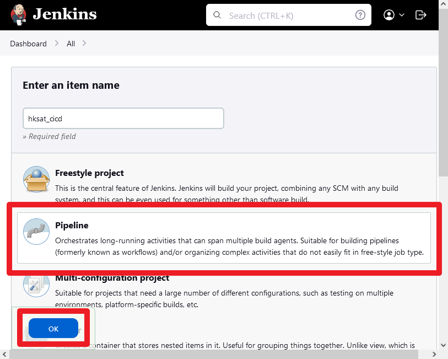Expand the Dashboard breadcrumb chevron
448x359 pixels.
57,43
